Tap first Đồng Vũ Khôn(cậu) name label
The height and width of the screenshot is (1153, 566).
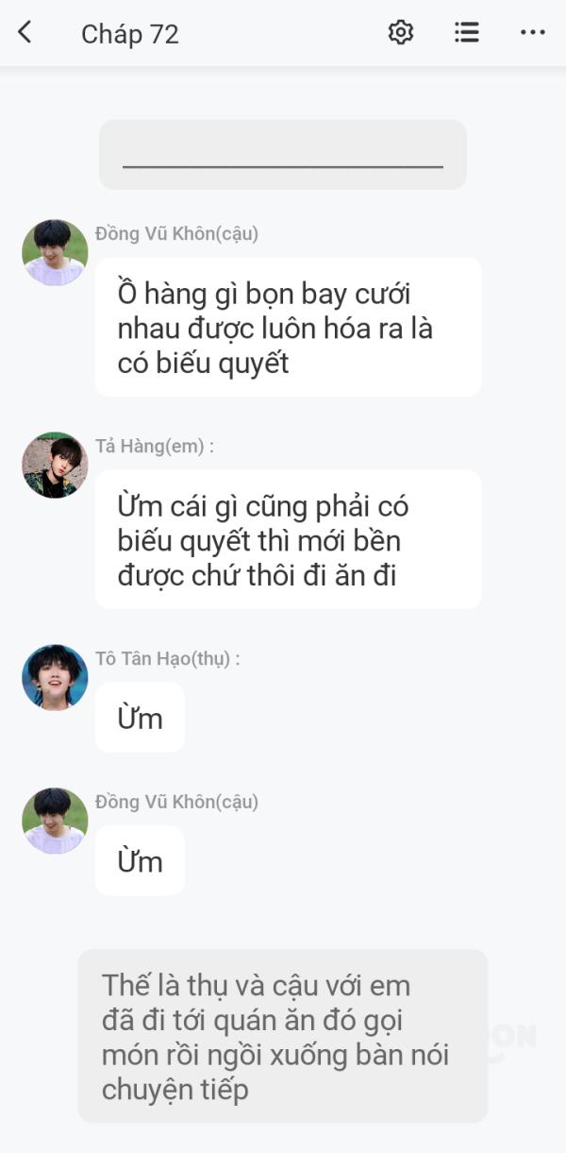pos(176,234)
